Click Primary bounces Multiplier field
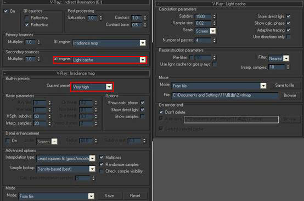The image size is (304, 201). pos(30,42)
